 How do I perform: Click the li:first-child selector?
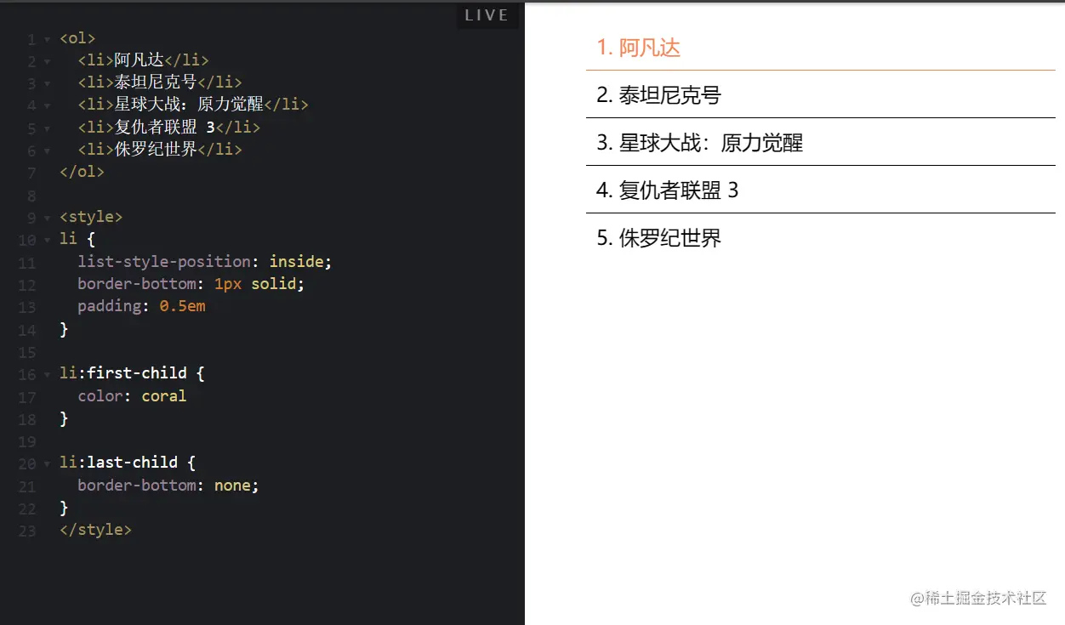tap(132, 373)
